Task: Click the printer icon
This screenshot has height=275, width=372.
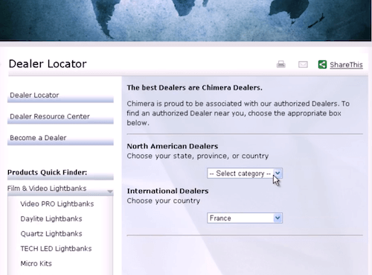Action: pyautogui.click(x=281, y=64)
